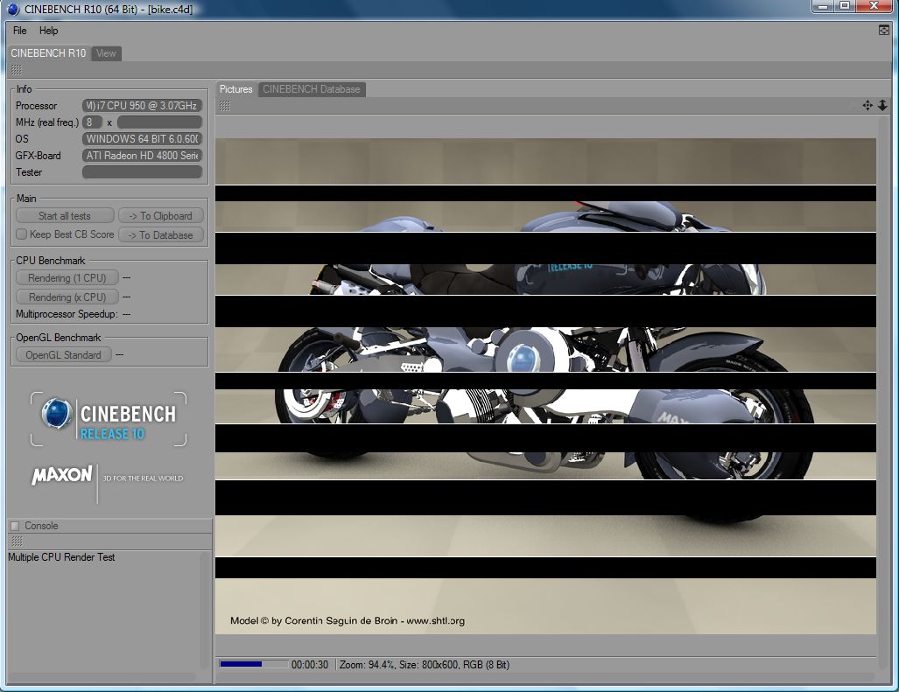
Task: Click the fullscreen layout icon at top right
Action: [884, 30]
